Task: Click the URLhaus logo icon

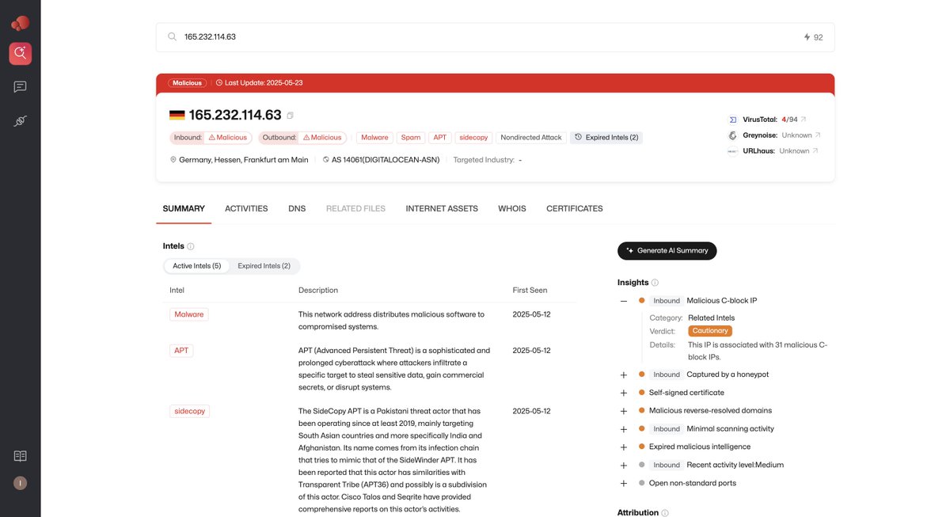Action: [733, 150]
